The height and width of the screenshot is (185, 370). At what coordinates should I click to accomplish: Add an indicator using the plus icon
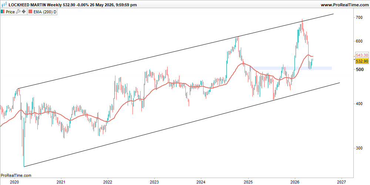pyautogui.click(x=23, y=12)
